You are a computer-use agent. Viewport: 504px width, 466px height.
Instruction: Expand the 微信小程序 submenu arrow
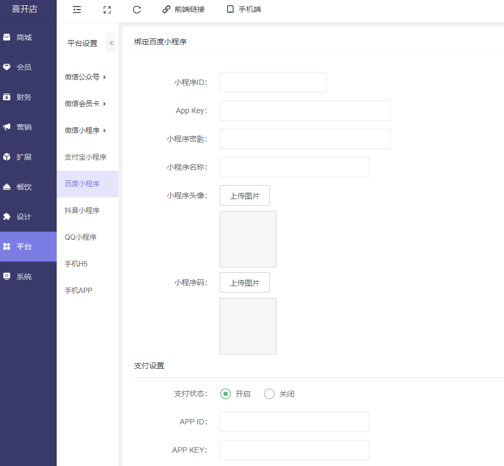pyautogui.click(x=104, y=130)
